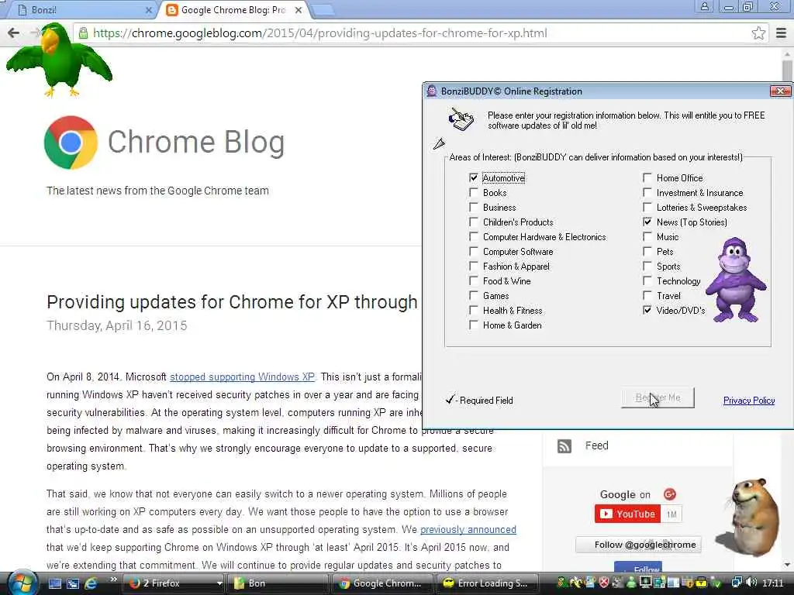This screenshot has width=794, height=595.
Task: Open the Bon taskbar item
Action: click(277, 583)
